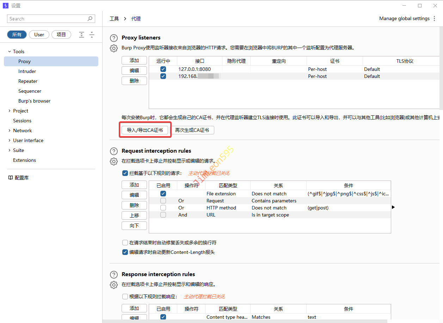Screen dimensions: 443x323
Task: Enable the HTTP method interception rule checkbox
Action: (x=163, y=208)
